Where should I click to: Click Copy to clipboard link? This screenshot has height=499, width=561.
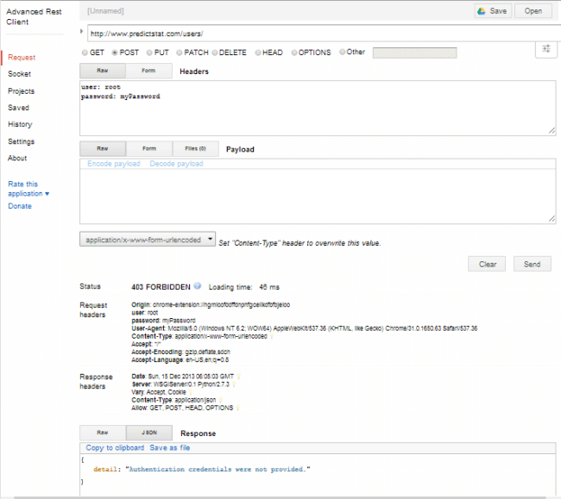[x=115, y=448]
